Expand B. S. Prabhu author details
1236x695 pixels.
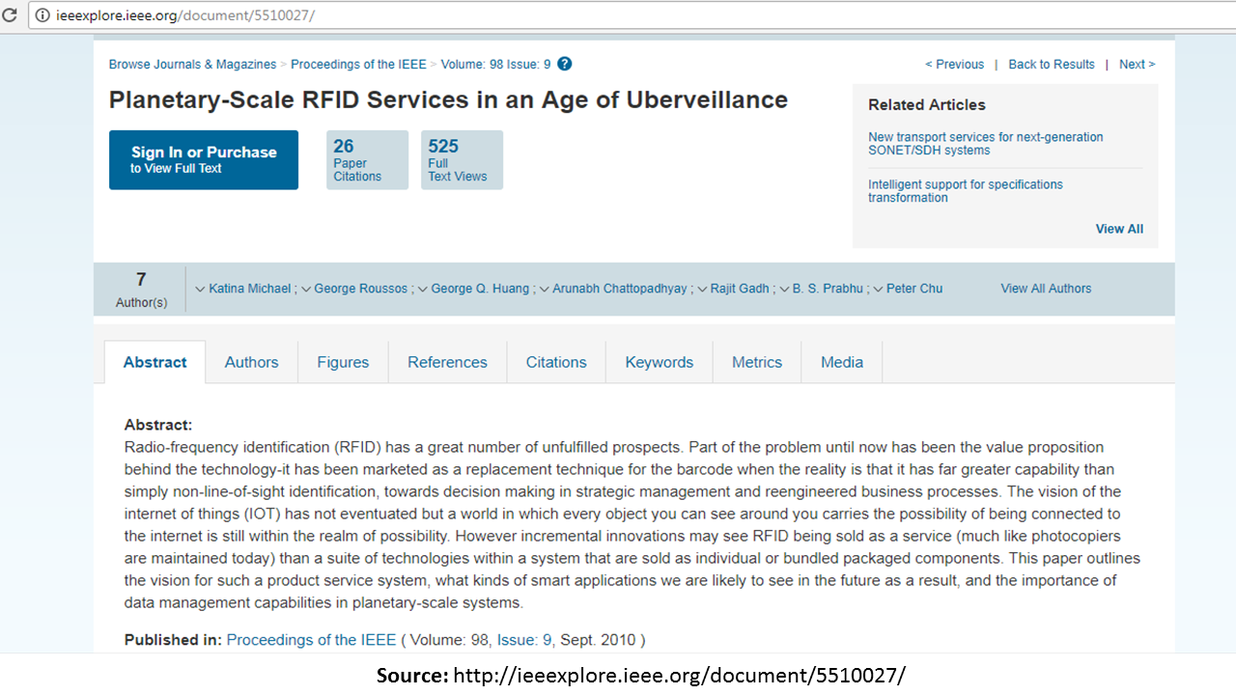[785, 289]
